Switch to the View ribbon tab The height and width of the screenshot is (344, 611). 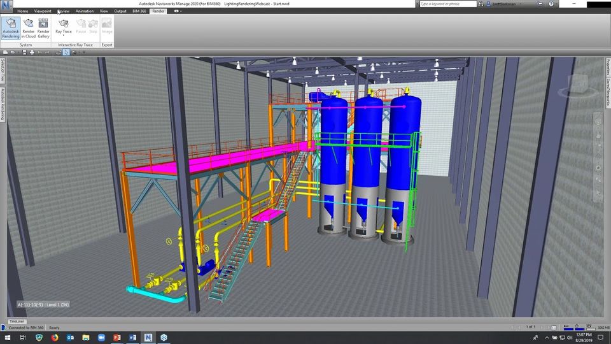point(104,11)
